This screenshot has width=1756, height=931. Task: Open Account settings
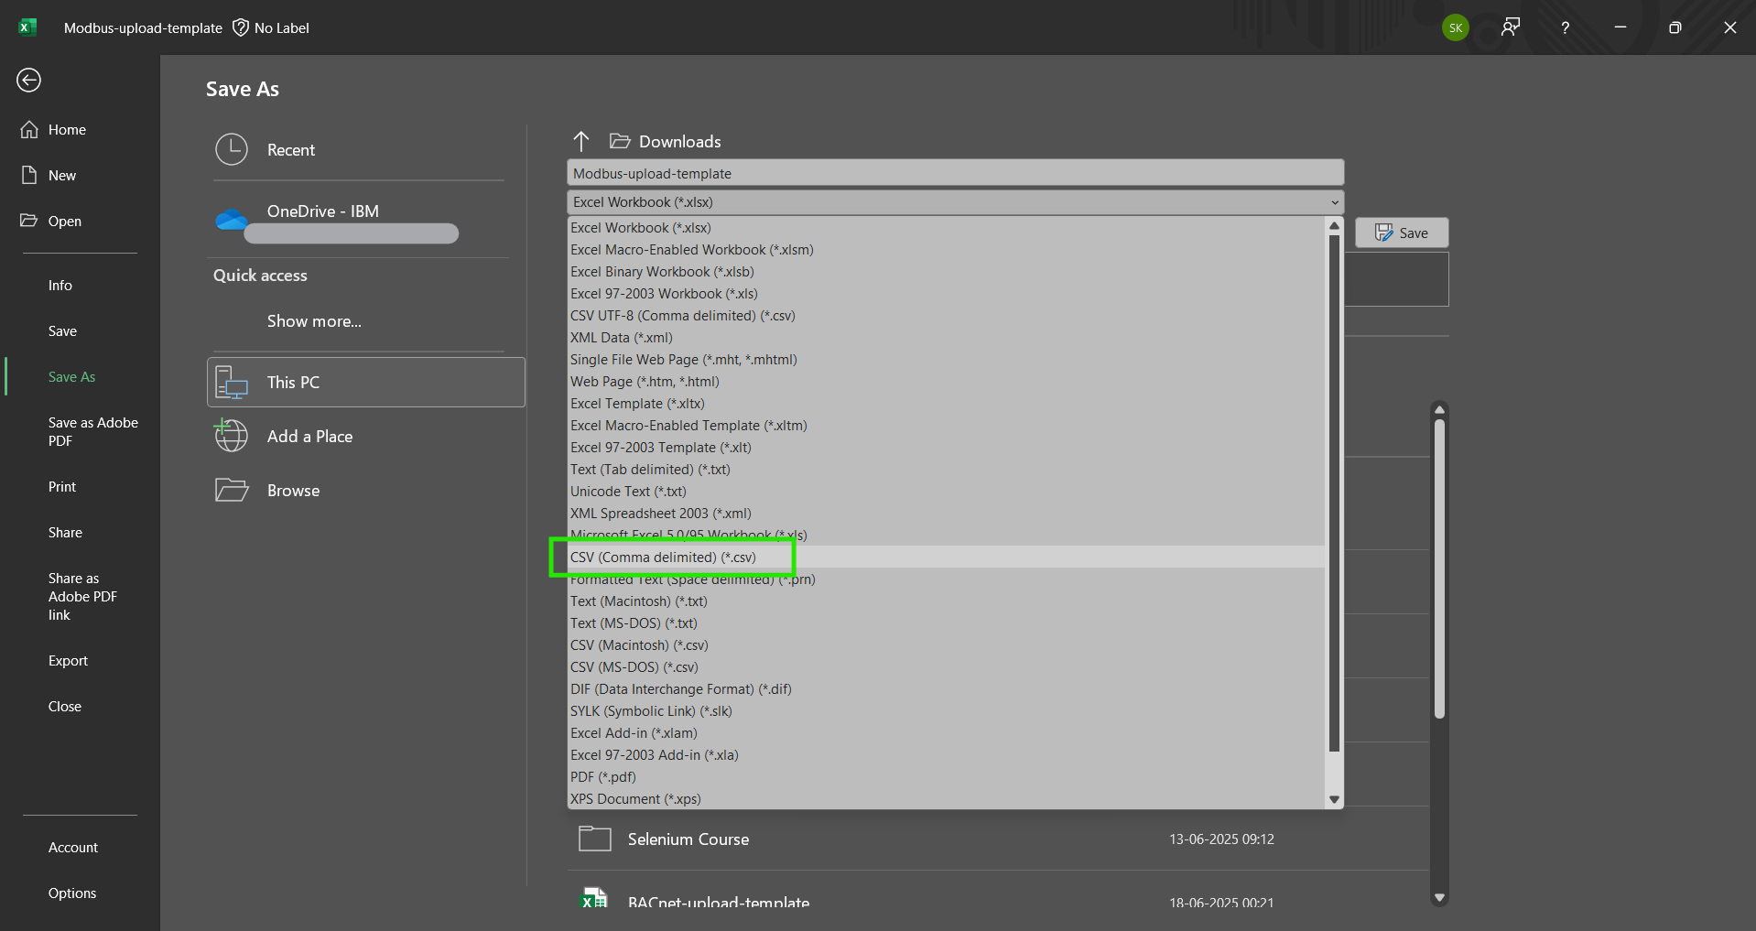coord(73,848)
